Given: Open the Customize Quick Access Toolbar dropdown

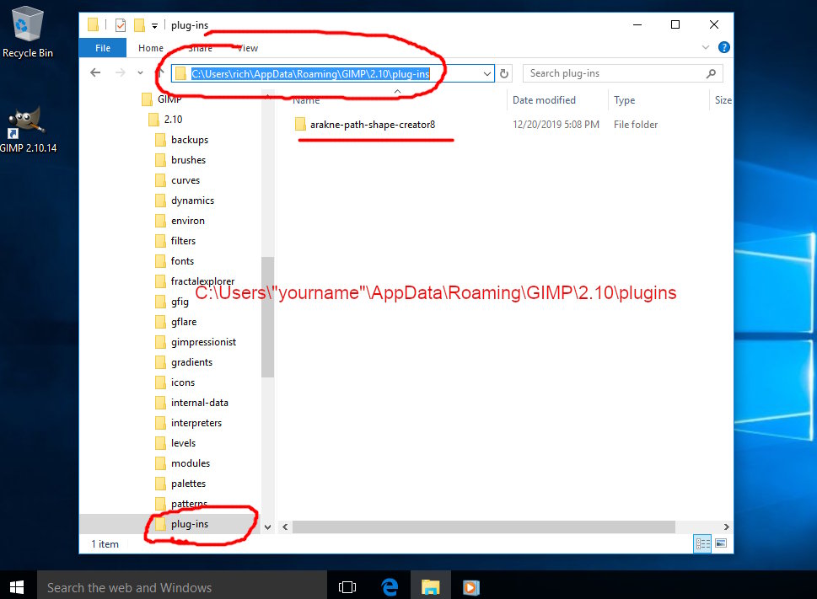Looking at the screenshot, I should tap(154, 25).
